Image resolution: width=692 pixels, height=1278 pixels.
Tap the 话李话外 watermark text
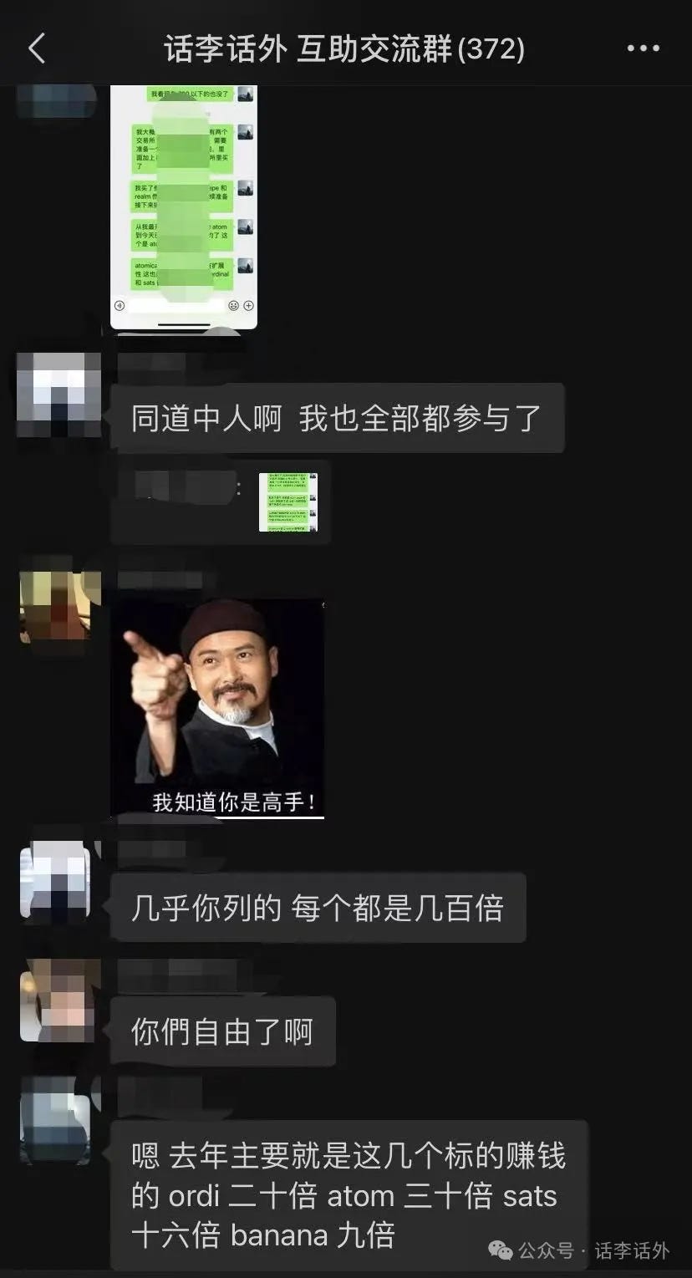(632, 1250)
